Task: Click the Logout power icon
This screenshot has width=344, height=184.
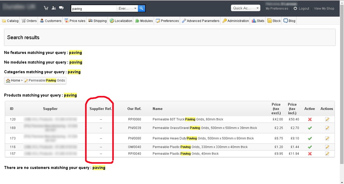Action: click(x=295, y=8)
